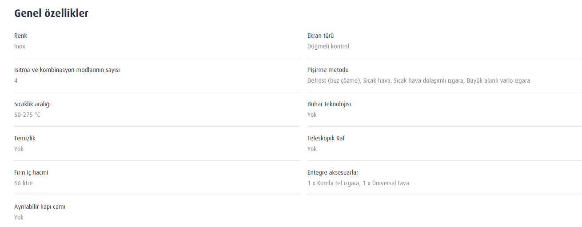
Task: Click the "Sıcaklık aralığı" label
Action: coord(32,104)
